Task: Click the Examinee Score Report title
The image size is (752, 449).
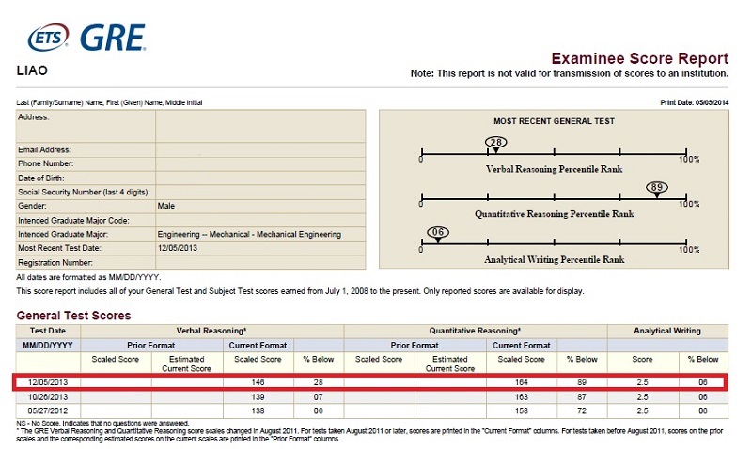Action: pyautogui.click(x=640, y=58)
